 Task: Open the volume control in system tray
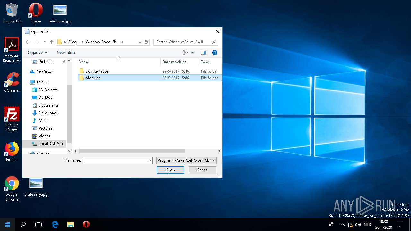pyautogui.click(x=358, y=225)
